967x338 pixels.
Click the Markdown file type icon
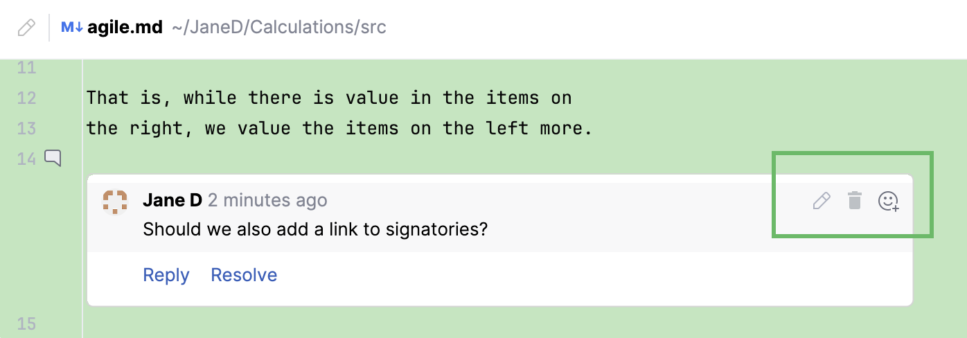tap(71, 28)
